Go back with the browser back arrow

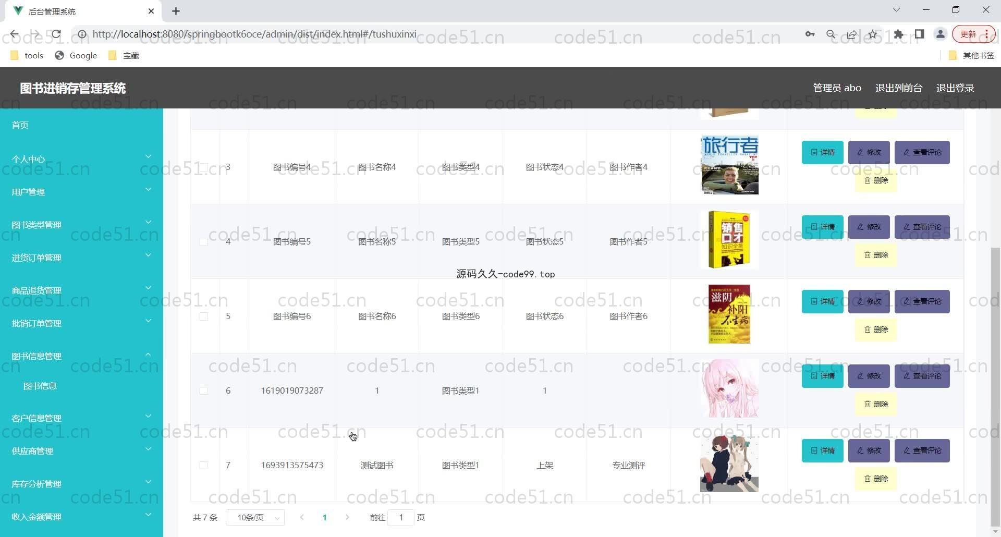pyautogui.click(x=15, y=34)
